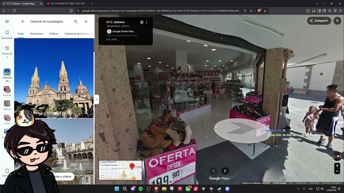Open Discord from the taskbar
This screenshot has height=193, width=344.
[x=133, y=189]
